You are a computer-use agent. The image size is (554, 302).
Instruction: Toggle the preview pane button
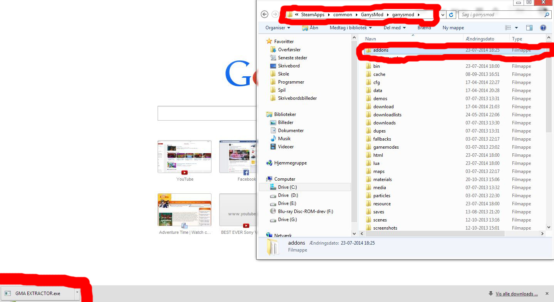529,28
